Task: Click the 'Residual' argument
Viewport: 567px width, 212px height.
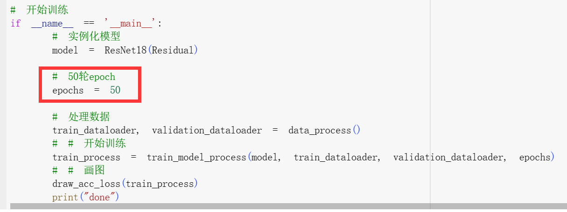Action: (173, 50)
